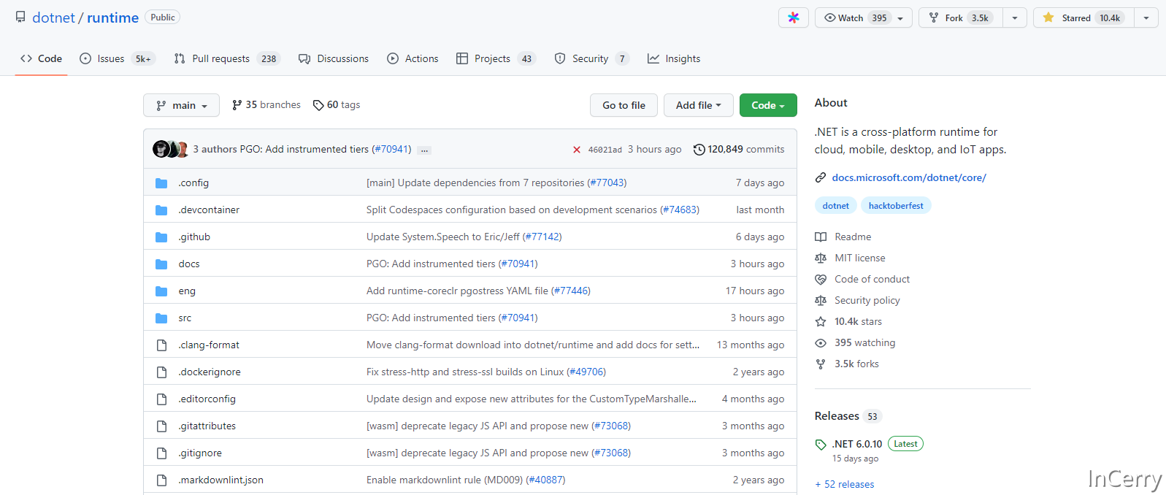The height and width of the screenshot is (495, 1166).
Task: Open the + 52 releases link
Action: pyautogui.click(x=845, y=485)
